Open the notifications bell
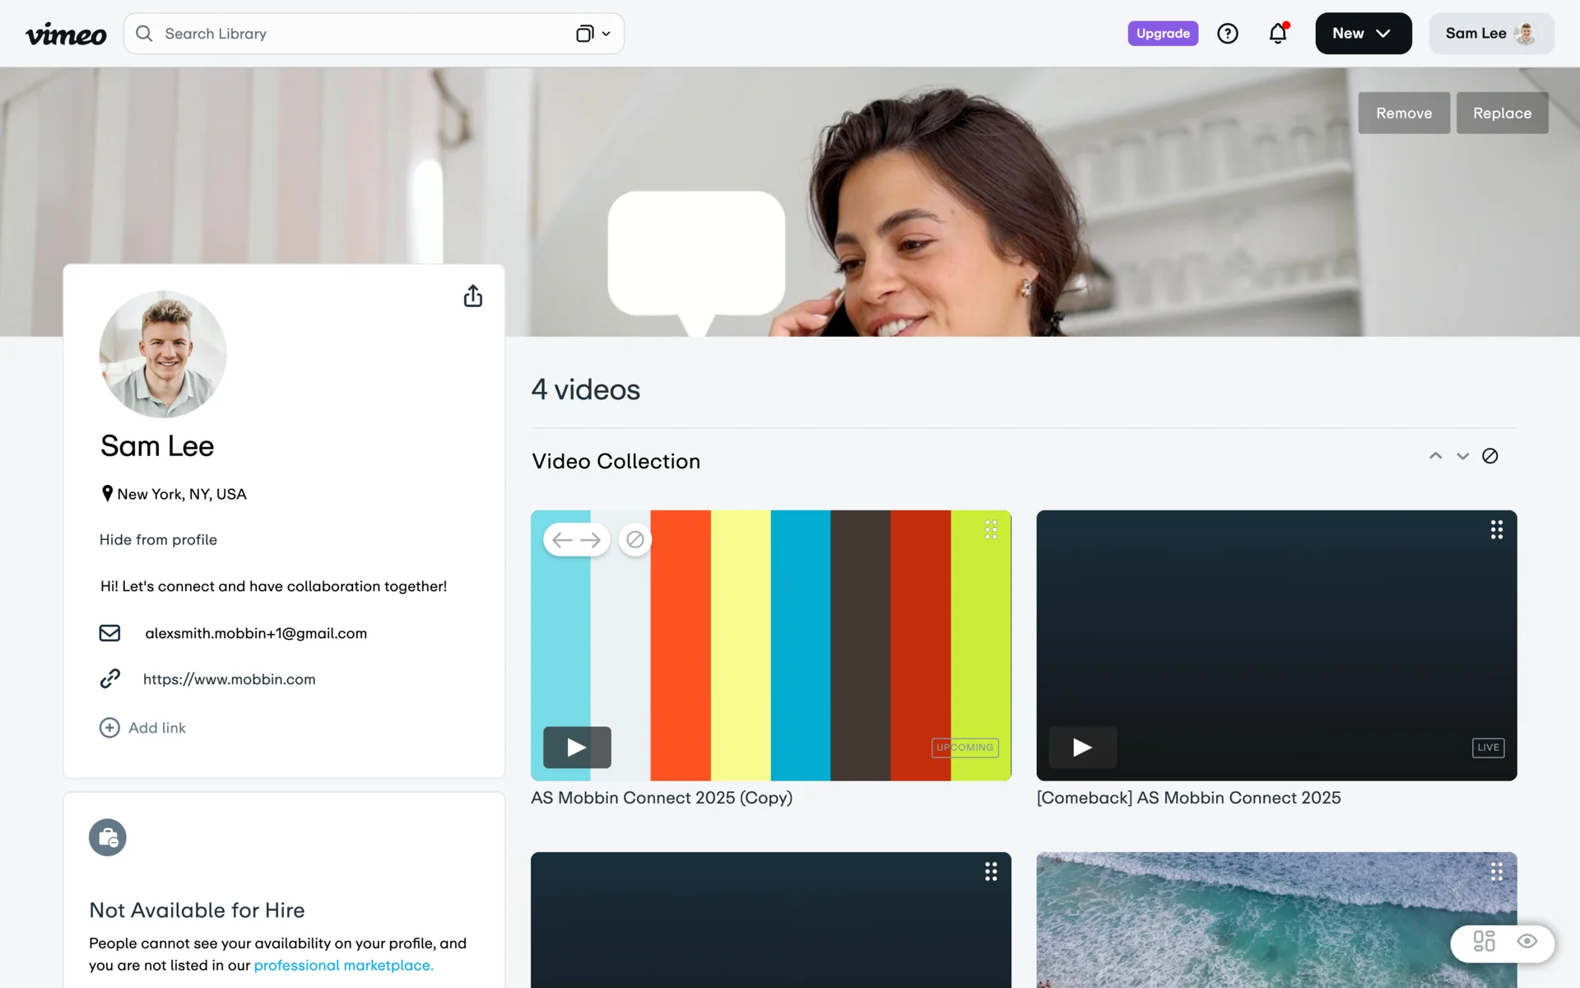 click(x=1277, y=34)
